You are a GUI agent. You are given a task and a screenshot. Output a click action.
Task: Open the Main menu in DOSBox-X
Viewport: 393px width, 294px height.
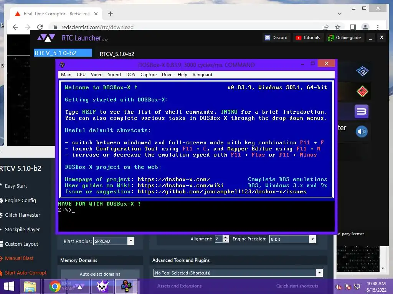(66, 75)
